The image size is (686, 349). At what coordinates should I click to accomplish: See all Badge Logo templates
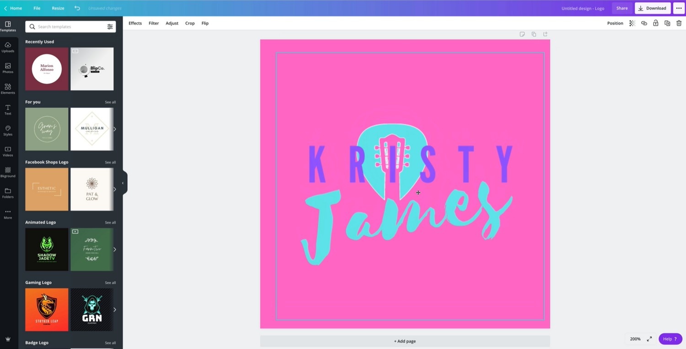pyautogui.click(x=110, y=343)
